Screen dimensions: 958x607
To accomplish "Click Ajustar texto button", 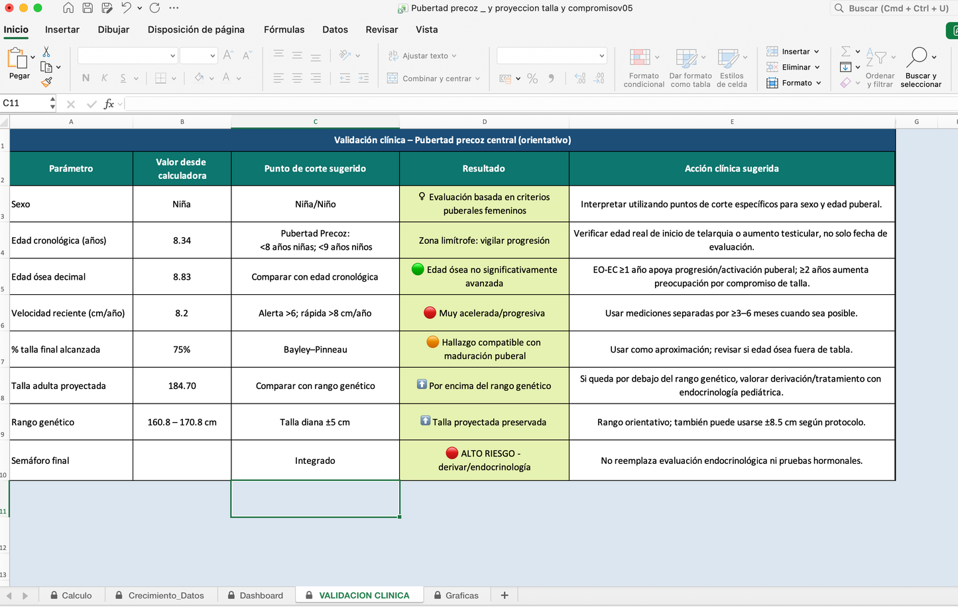I will pos(422,56).
